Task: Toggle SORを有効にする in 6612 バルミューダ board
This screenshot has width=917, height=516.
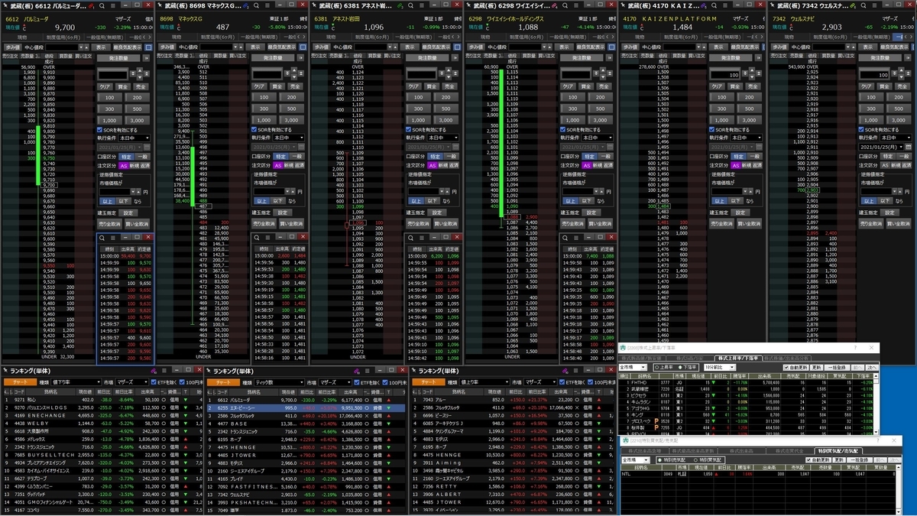Action: coord(99,130)
